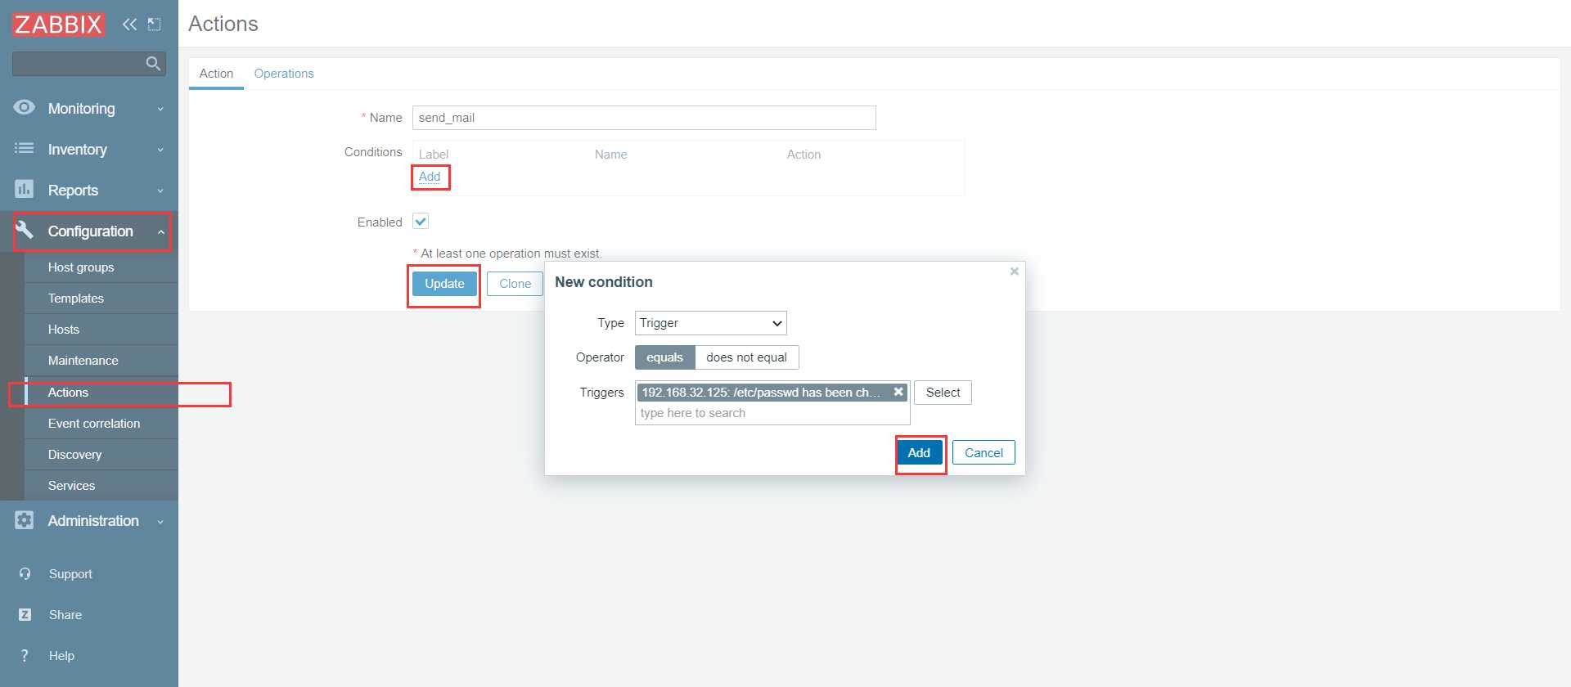Expand the Inventory menu

click(x=89, y=150)
